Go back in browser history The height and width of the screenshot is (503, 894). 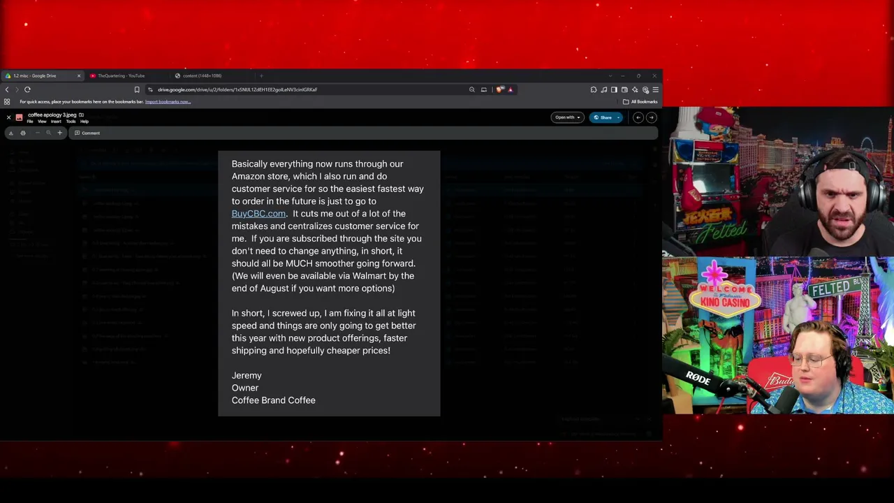tap(7, 89)
